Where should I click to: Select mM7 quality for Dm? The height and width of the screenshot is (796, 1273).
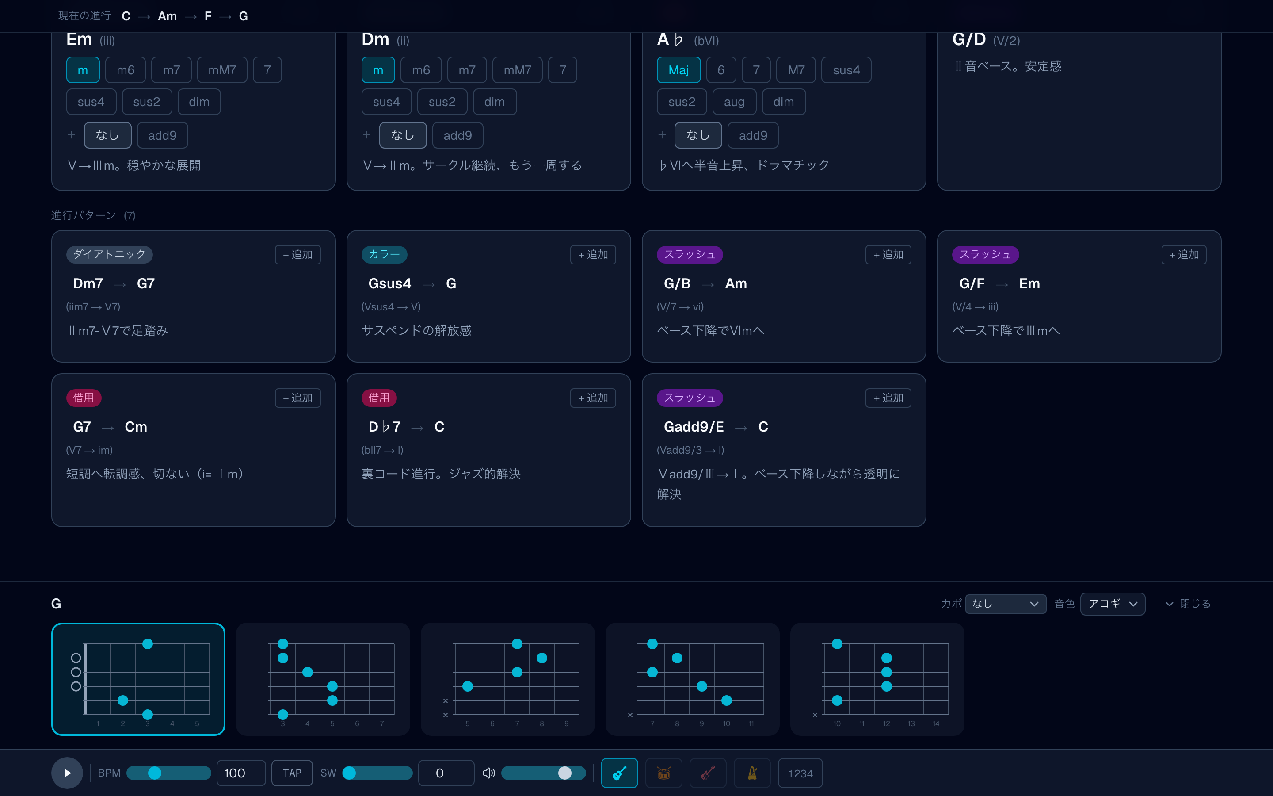point(517,69)
